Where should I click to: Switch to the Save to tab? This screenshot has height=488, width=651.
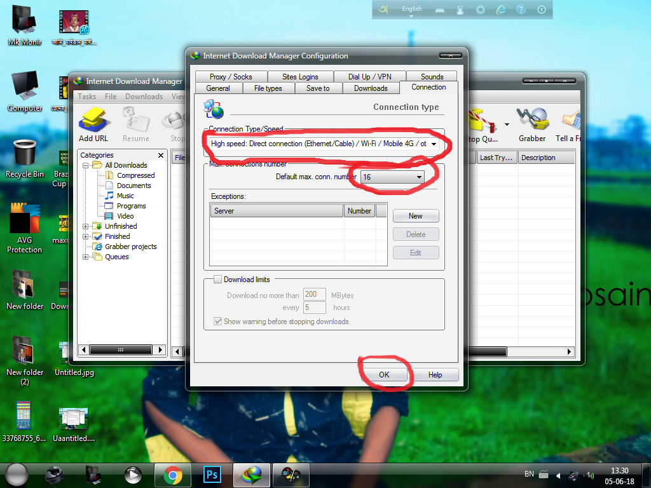pos(318,88)
